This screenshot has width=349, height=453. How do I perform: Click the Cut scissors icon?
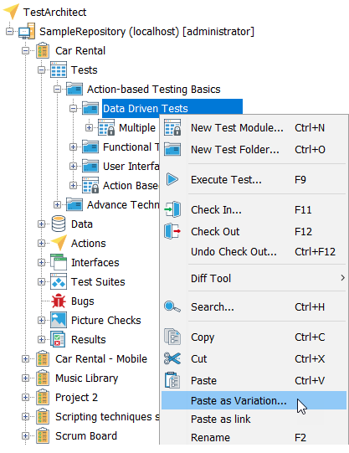(172, 358)
